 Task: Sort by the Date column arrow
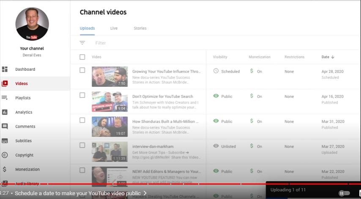[333, 57]
